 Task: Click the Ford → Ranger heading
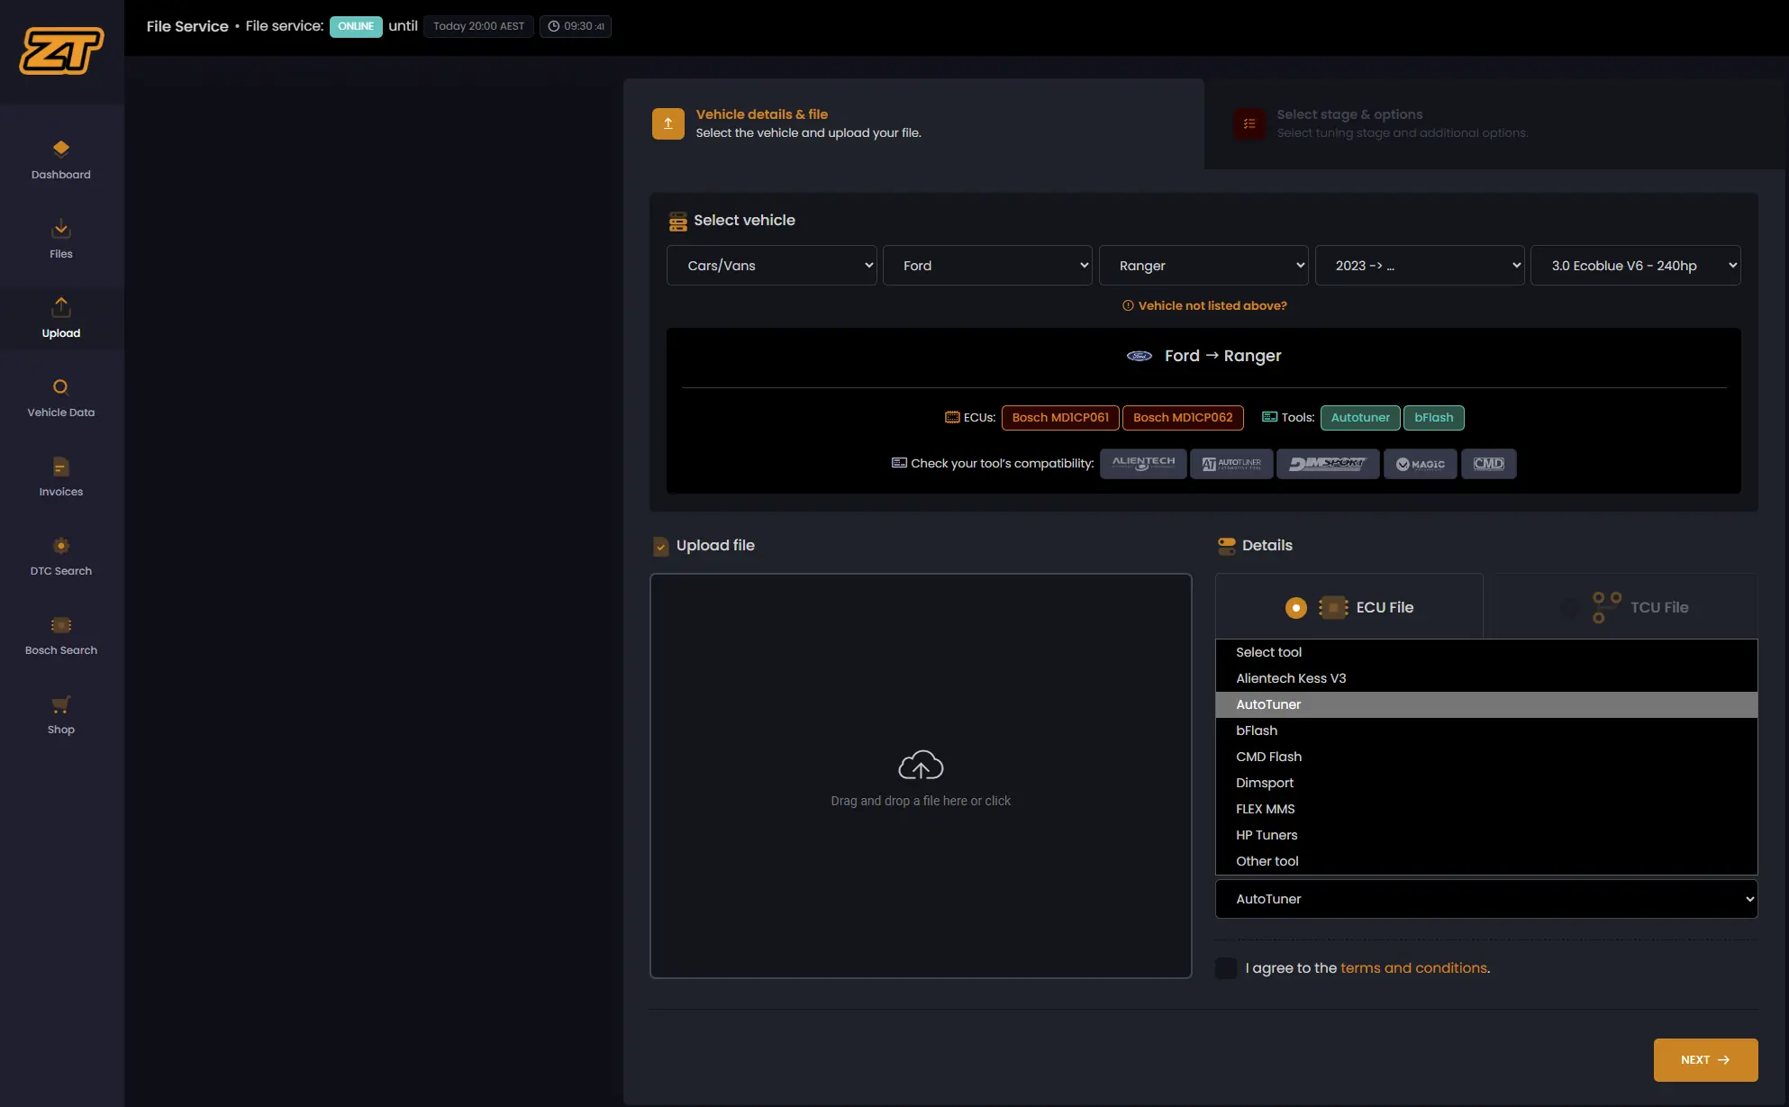(1222, 356)
